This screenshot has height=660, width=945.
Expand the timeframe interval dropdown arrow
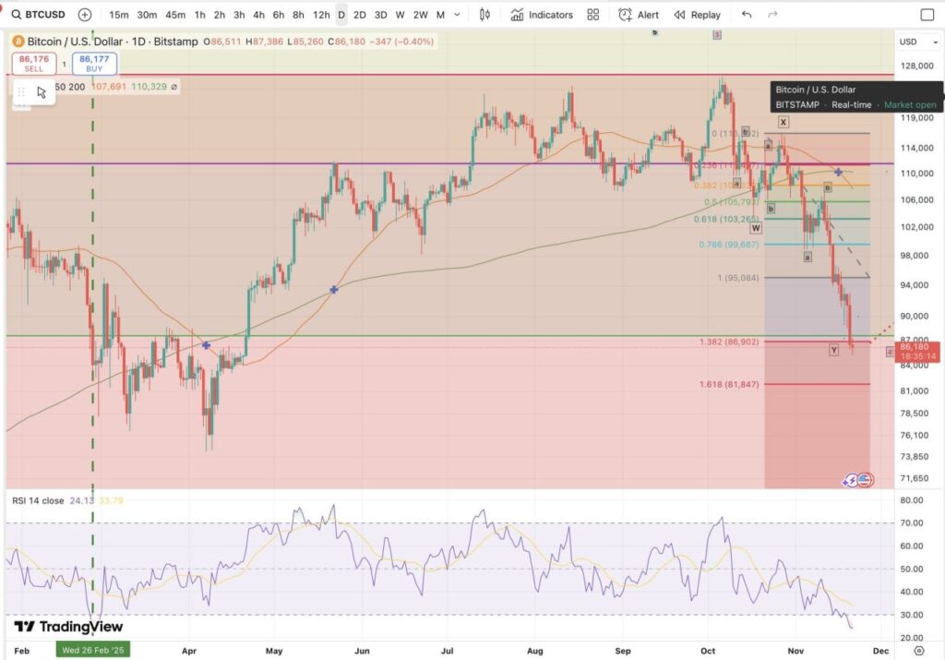(458, 15)
